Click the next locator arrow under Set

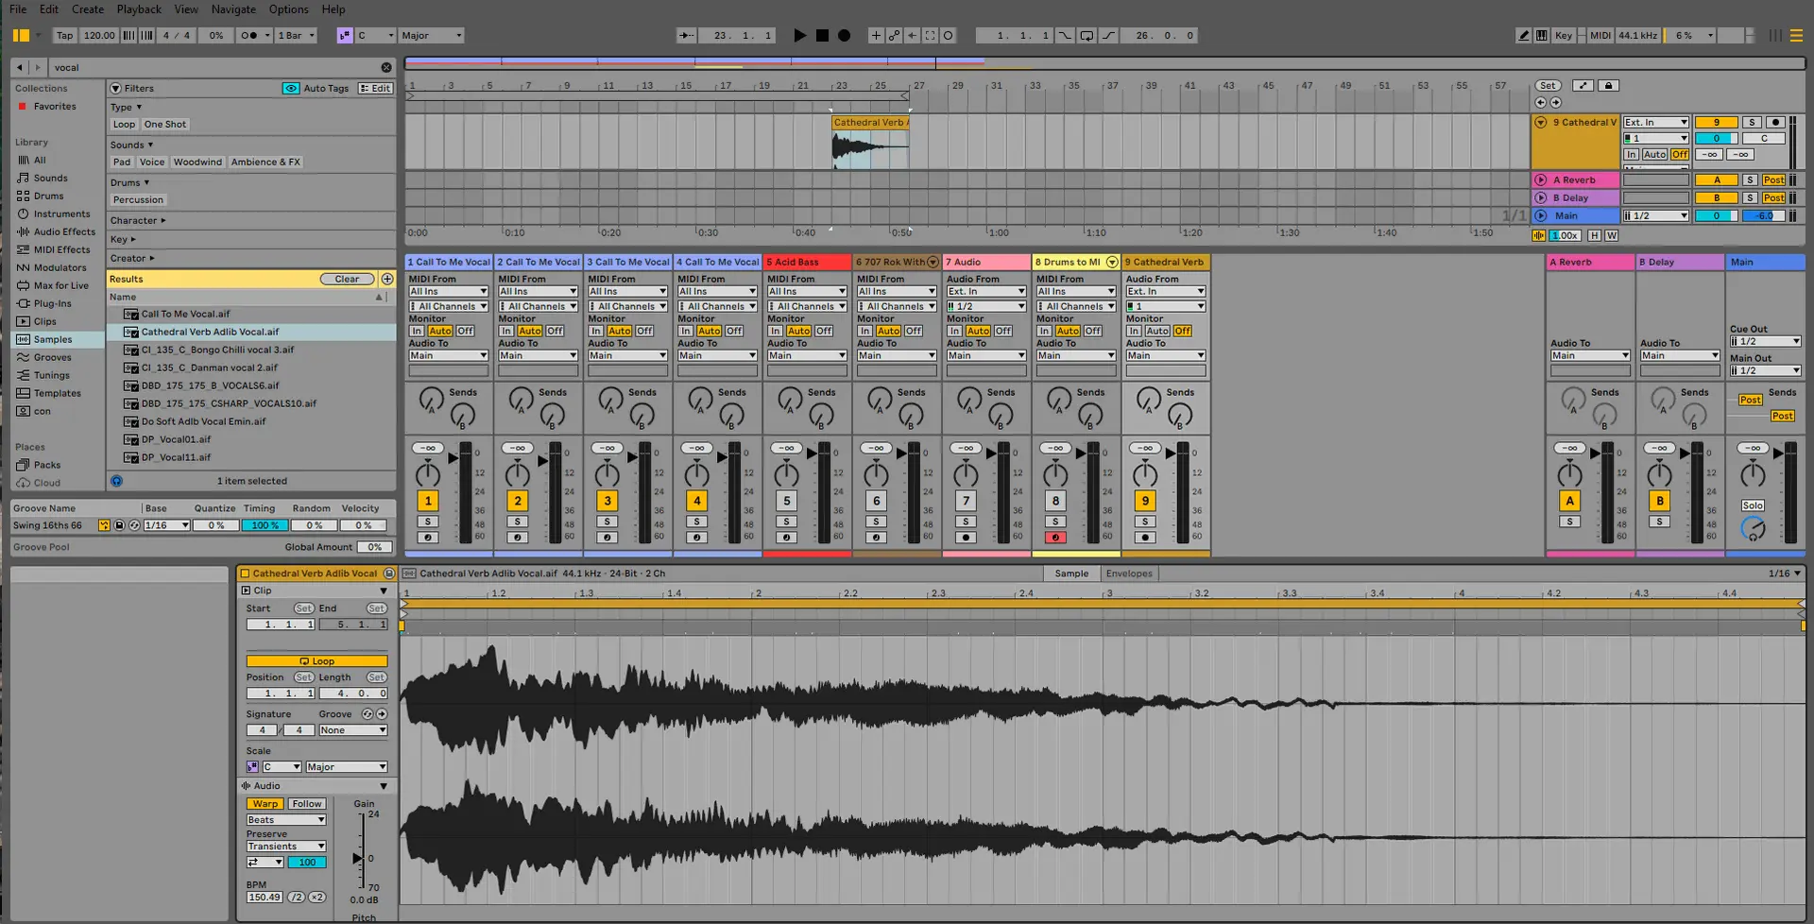tap(1556, 102)
